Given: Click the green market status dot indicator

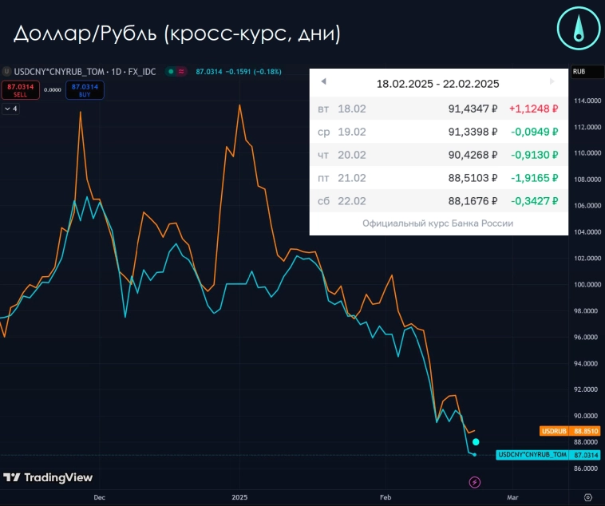Looking at the screenshot, I should (x=171, y=71).
